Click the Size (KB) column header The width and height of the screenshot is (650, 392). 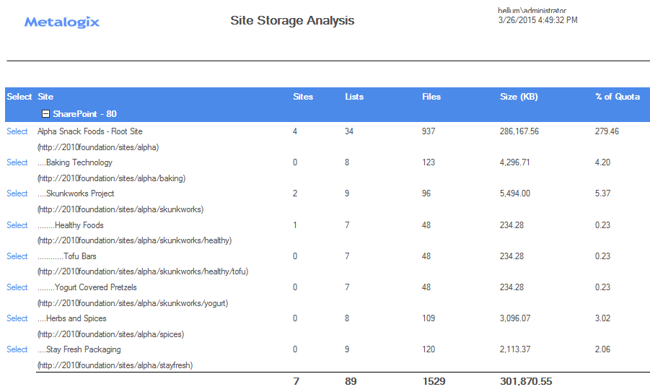(519, 97)
